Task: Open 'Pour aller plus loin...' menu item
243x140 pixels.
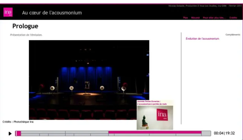Action: 214,18
